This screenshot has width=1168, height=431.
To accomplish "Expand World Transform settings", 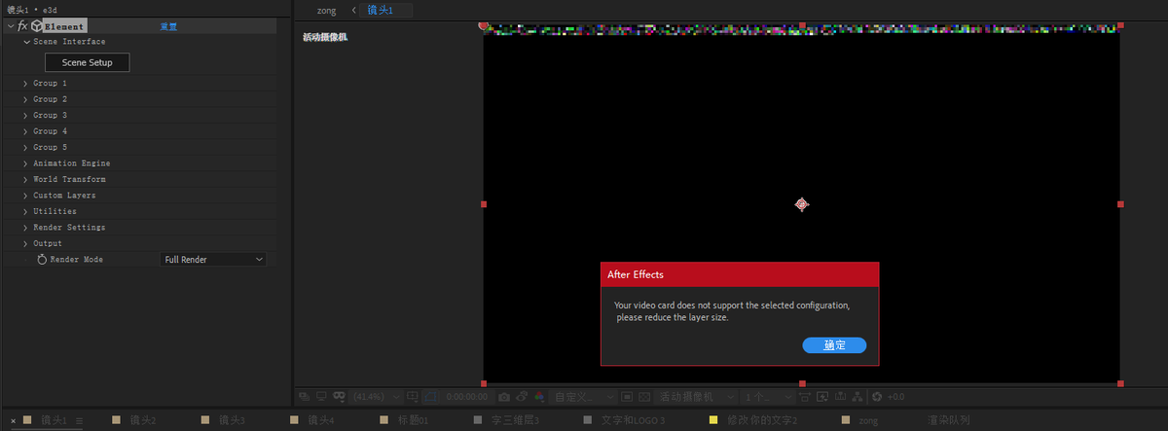I will (26, 179).
